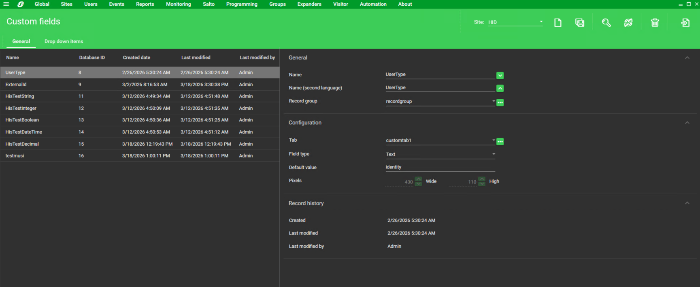The height and width of the screenshot is (287, 700).
Task: Sort by Created date column header
Action: click(x=136, y=57)
